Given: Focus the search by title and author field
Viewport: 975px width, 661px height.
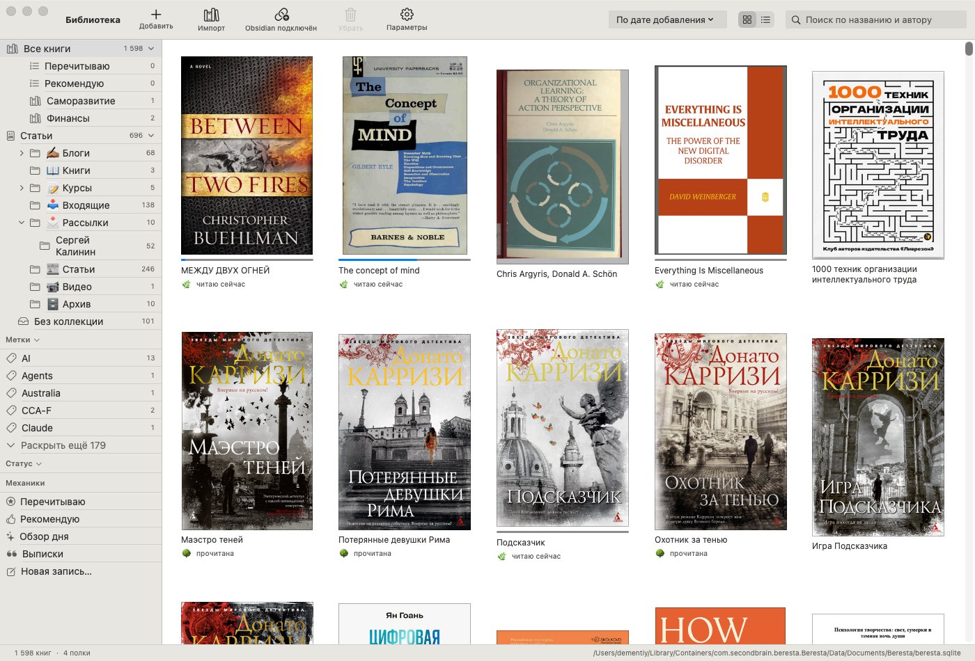Looking at the screenshot, I should [x=876, y=19].
